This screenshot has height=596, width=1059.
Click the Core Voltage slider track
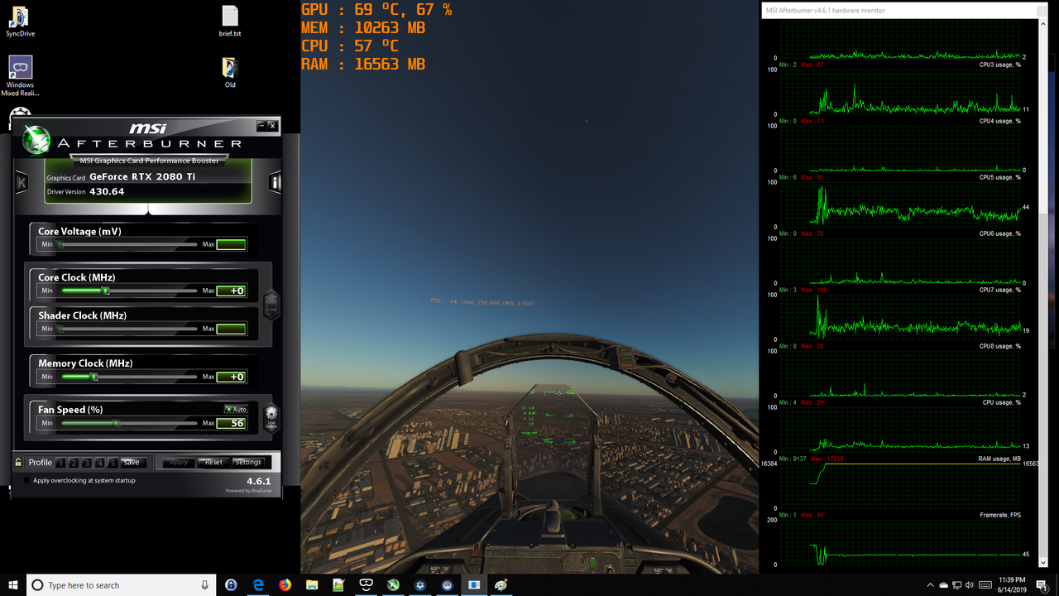point(128,245)
